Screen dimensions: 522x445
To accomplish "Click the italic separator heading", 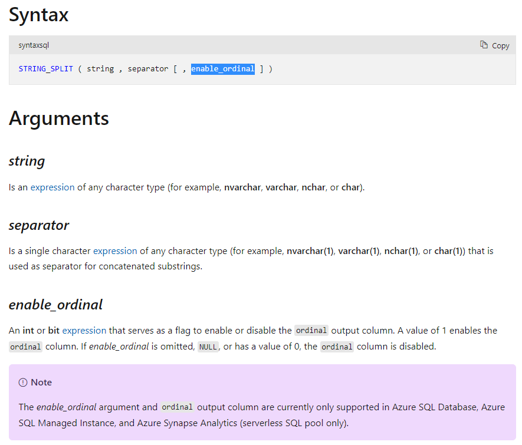I will (x=39, y=225).
